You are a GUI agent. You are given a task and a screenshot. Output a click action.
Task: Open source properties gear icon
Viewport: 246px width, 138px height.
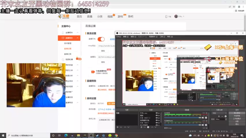click(x=148, y=127)
